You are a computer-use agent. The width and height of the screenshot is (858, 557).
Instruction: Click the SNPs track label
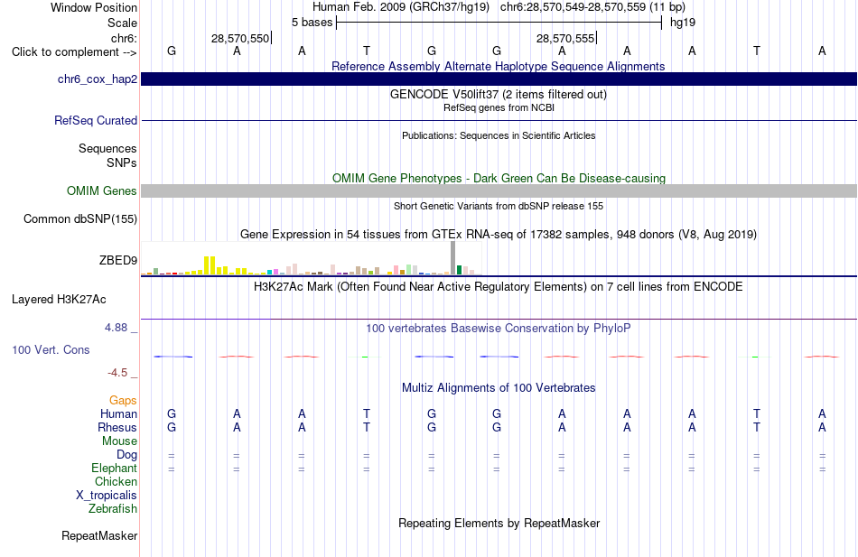122,163
